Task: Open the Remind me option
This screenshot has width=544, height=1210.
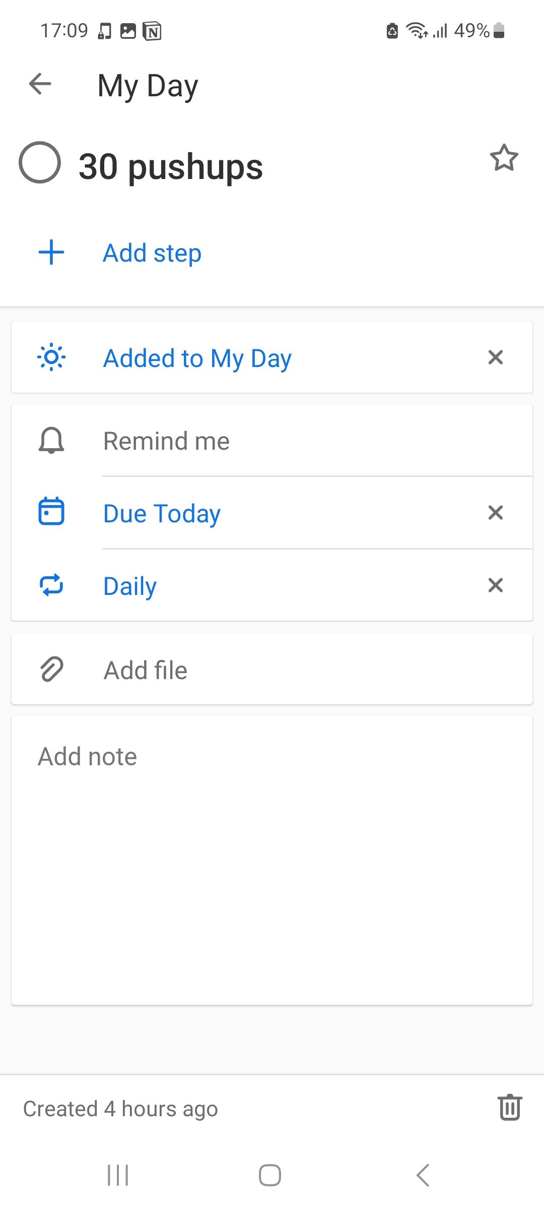Action: [166, 441]
